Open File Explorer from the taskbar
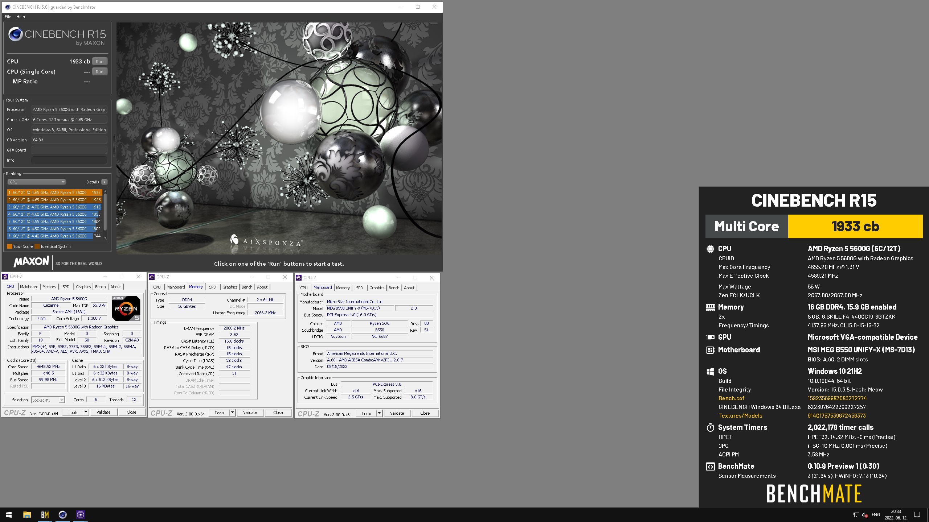The height and width of the screenshot is (522, 929). (27, 514)
